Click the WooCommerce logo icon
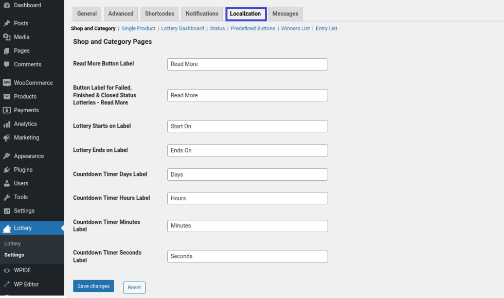This screenshot has width=504, height=298. click(x=7, y=83)
